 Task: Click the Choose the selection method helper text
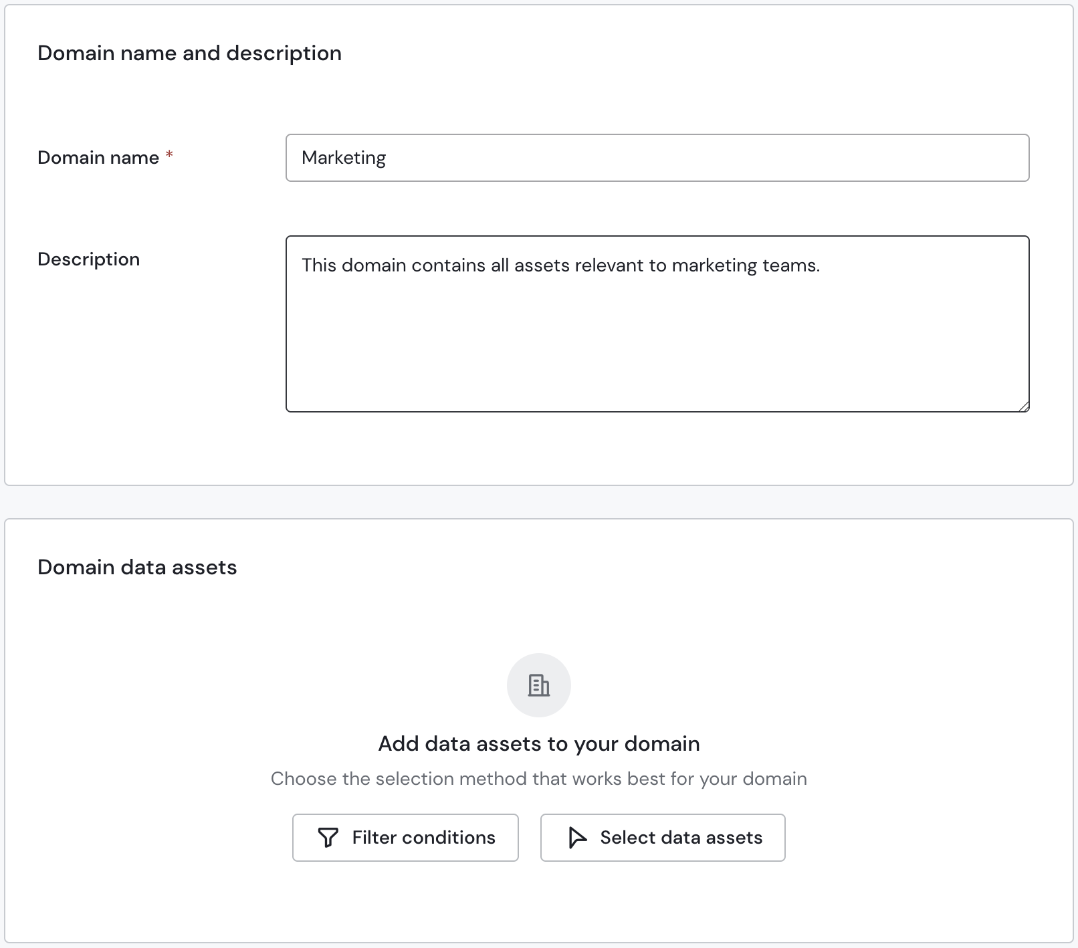tap(539, 779)
